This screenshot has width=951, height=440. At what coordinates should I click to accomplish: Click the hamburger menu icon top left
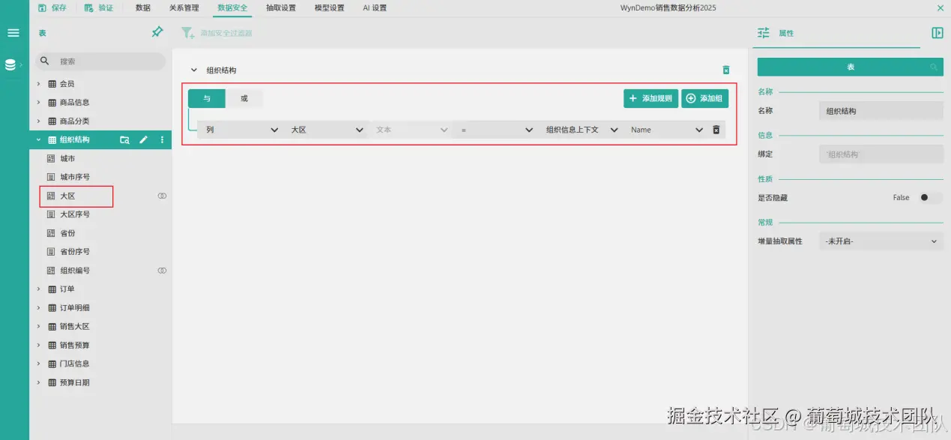[13, 32]
